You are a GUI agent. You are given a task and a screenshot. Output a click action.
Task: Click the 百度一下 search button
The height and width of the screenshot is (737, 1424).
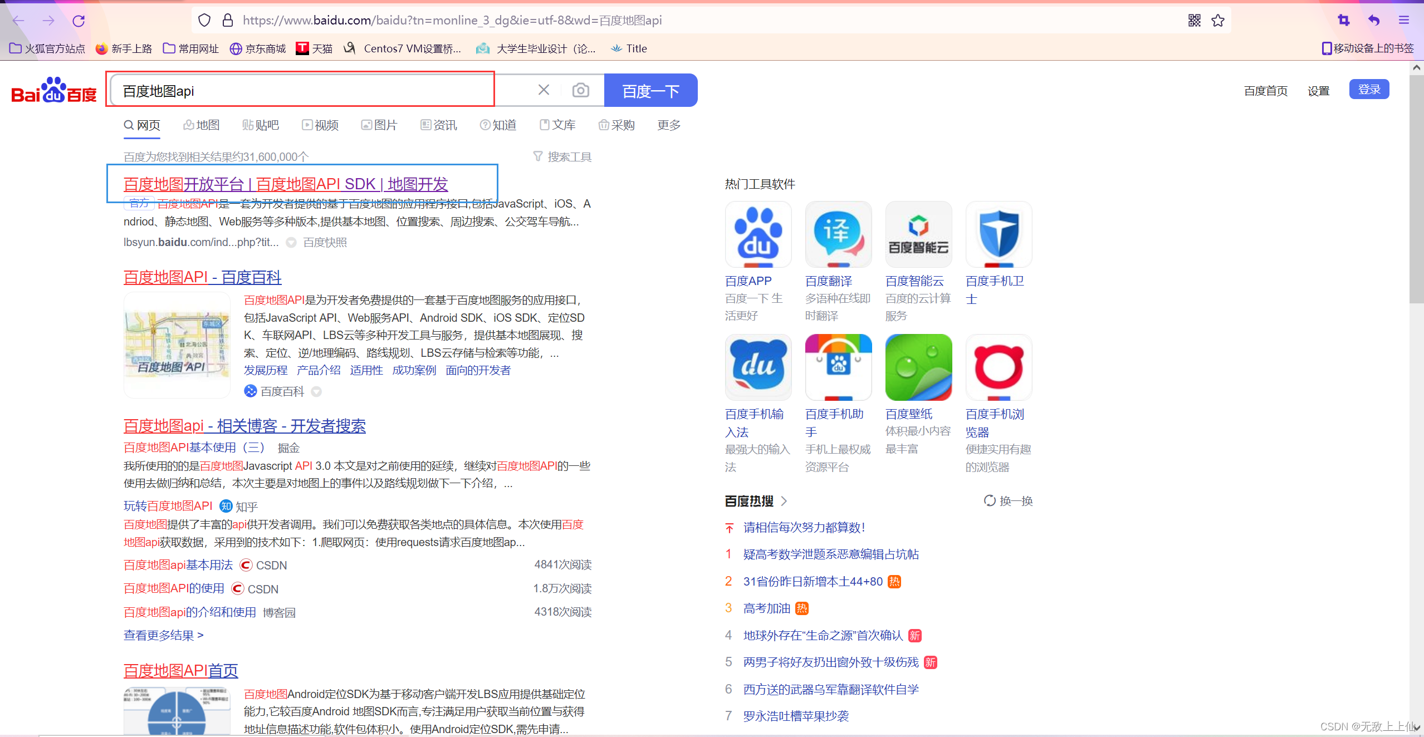[650, 91]
